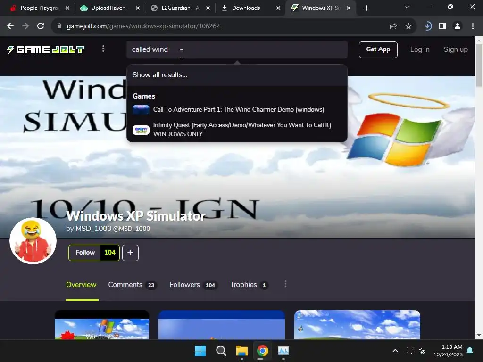View site lock security info
Image resolution: width=483 pixels, height=362 pixels.
click(x=59, y=26)
